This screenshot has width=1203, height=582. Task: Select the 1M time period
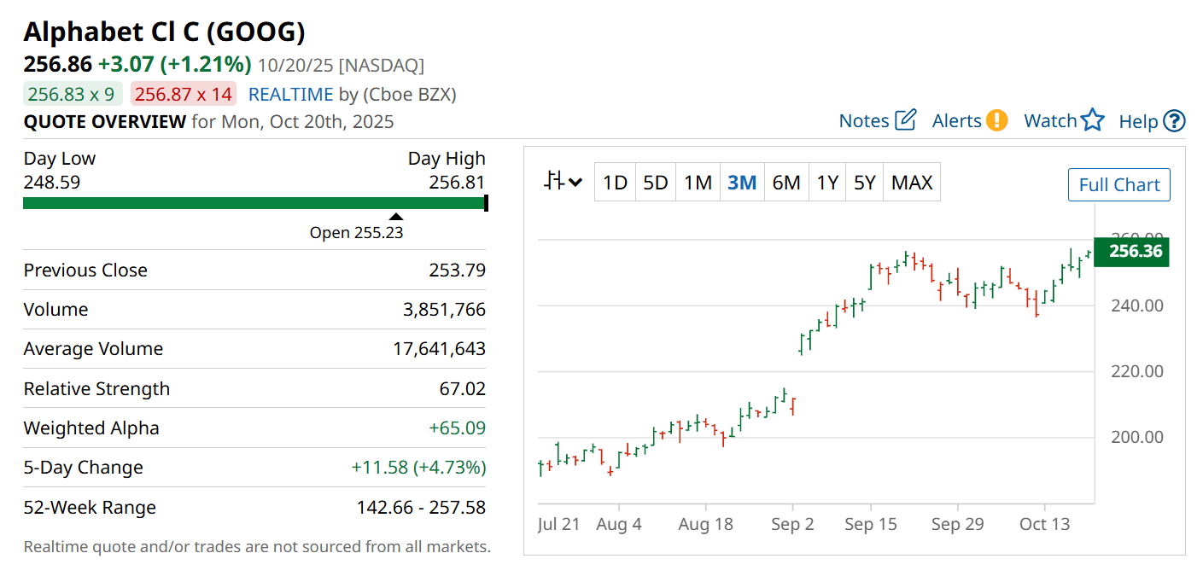pyautogui.click(x=698, y=183)
